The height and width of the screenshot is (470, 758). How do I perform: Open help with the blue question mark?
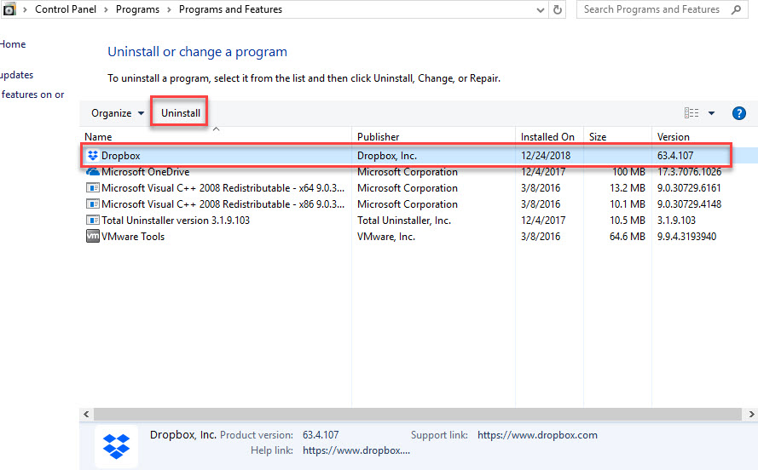click(738, 113)
